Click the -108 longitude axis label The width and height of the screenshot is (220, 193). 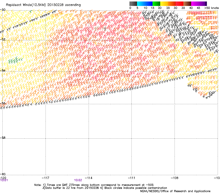click(175, 178)
